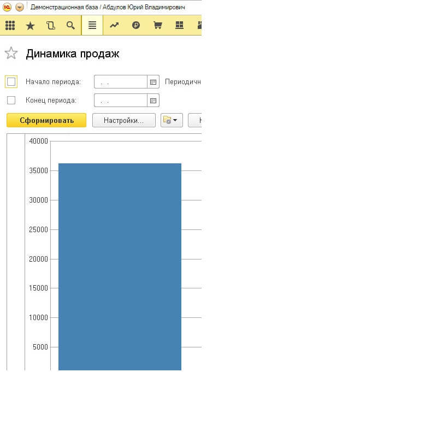Click the magnifier search icon

(70, 25)
